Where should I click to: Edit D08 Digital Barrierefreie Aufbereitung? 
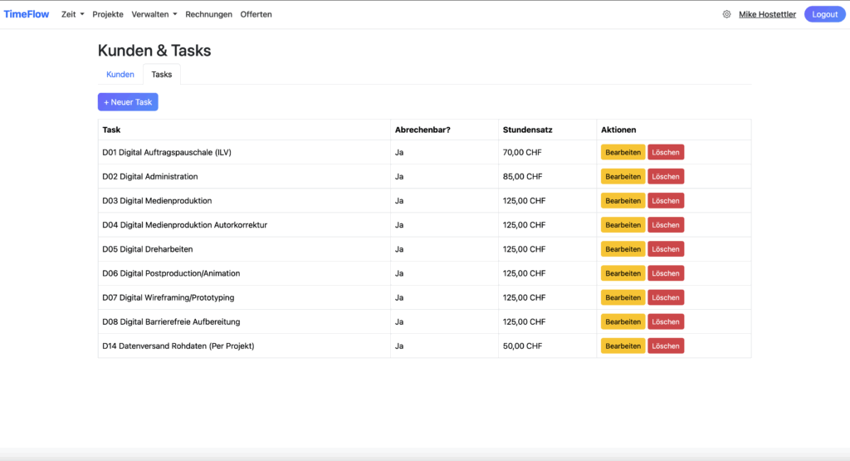(x=623, y=321)
